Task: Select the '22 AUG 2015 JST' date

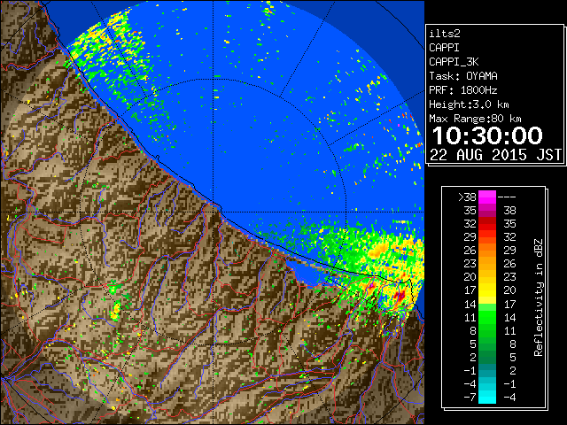Action: pos(495,155)
